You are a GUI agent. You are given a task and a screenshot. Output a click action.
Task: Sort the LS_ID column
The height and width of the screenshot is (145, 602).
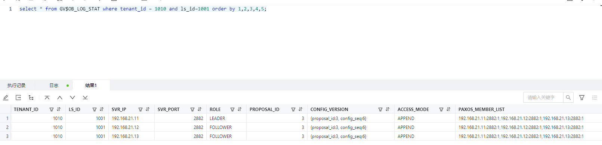coord(102,109)
